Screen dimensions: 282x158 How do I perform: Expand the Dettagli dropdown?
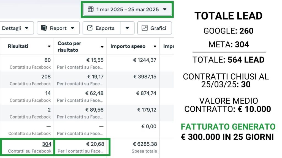click(x=27, y=28)
